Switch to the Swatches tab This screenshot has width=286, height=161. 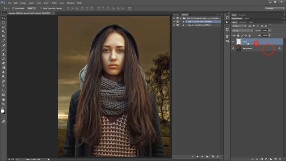coord(242,15)
